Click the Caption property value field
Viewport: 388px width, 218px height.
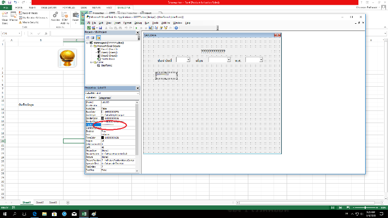119,125
